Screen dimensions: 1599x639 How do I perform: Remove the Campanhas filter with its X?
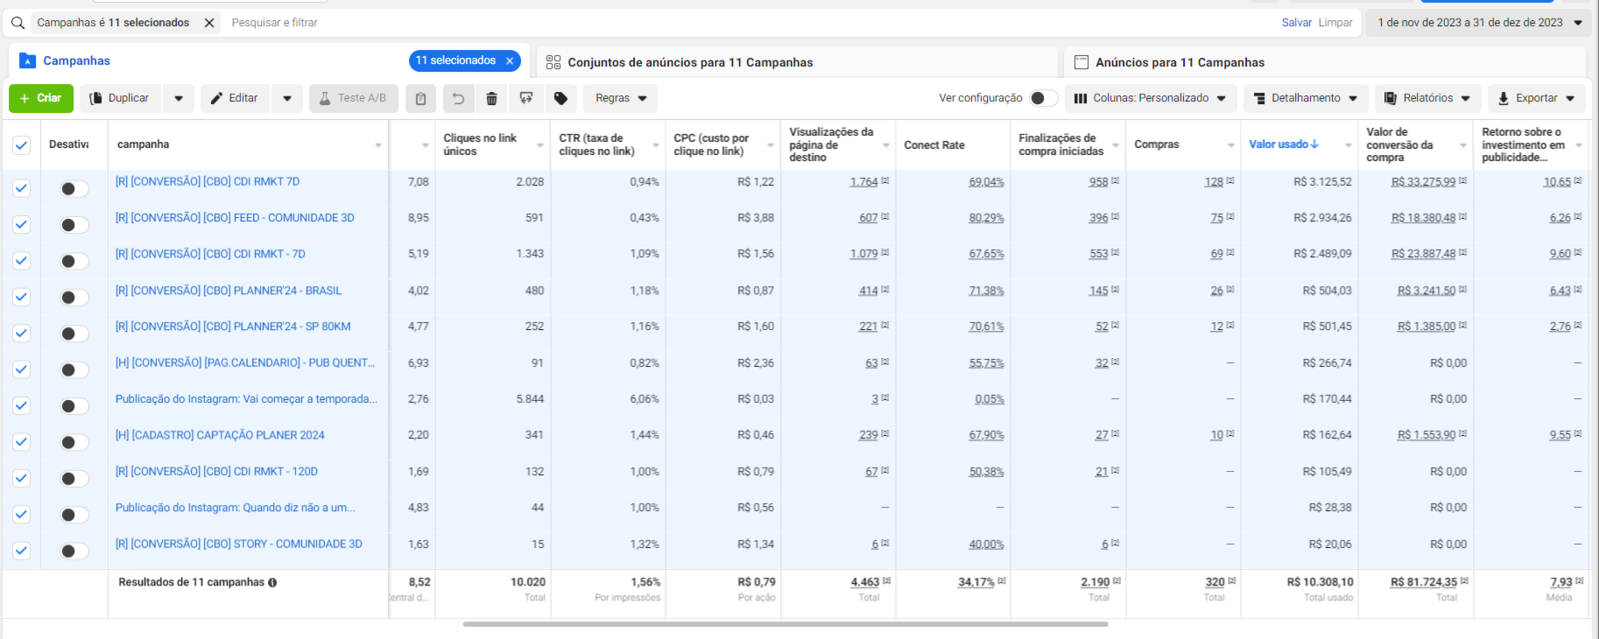(209, 23)
